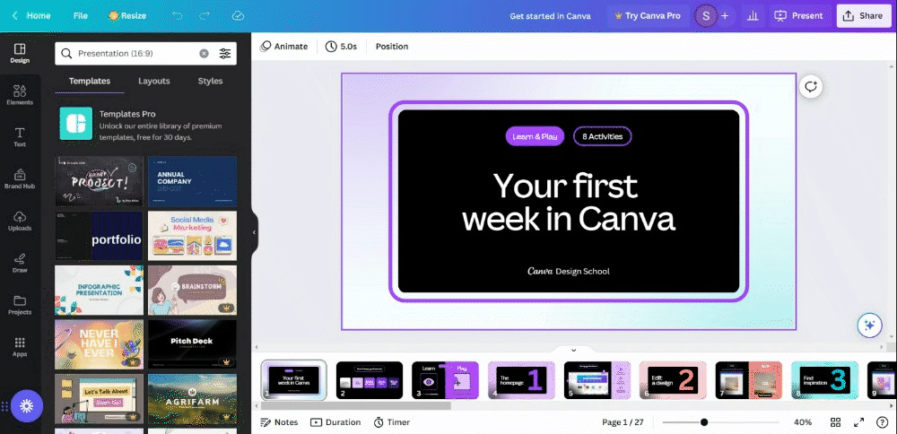Open the Text sidebar panel

coord(20,137)
